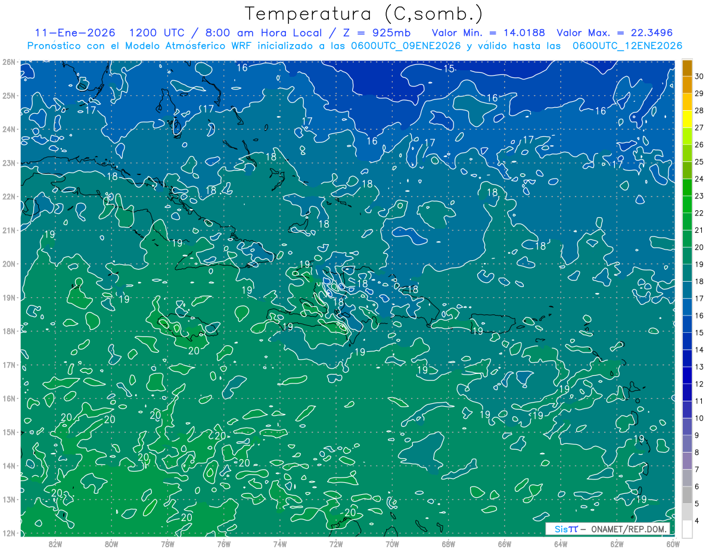Click the '60W' longitude axis label
This screenshot has height=552, width=715.
(x=673, y=544)
